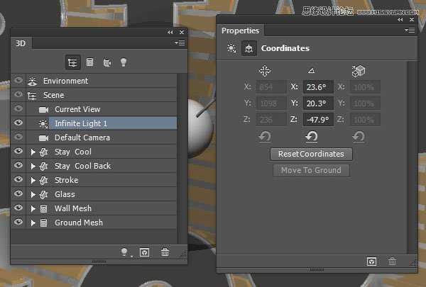Image resolution: width=426 pixels, height=287 pixels.
Task: Collapse the 3D panel with double arrows
Action: [x=170, y=33]
